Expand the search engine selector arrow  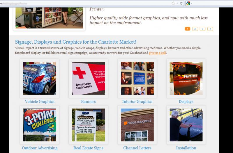(x=191, y=3)
